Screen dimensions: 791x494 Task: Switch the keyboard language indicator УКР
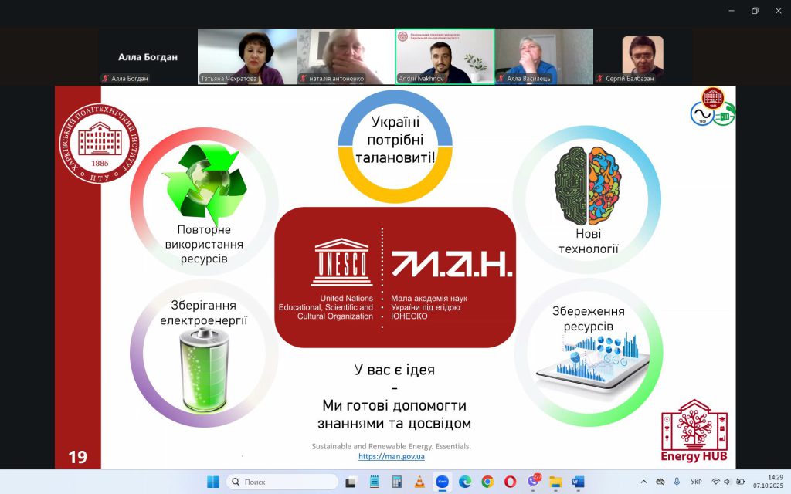click(696, 482)
